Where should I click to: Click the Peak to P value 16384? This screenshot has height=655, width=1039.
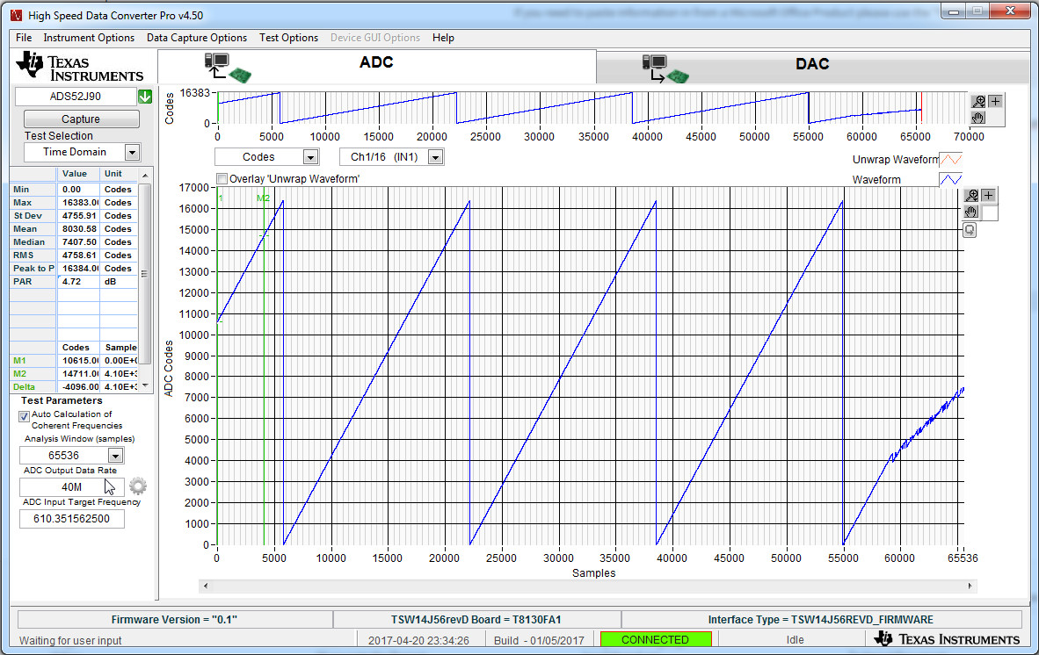click(79, 269)
